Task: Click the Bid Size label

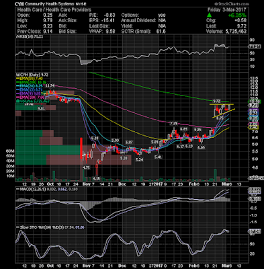Action: point(67,31)
